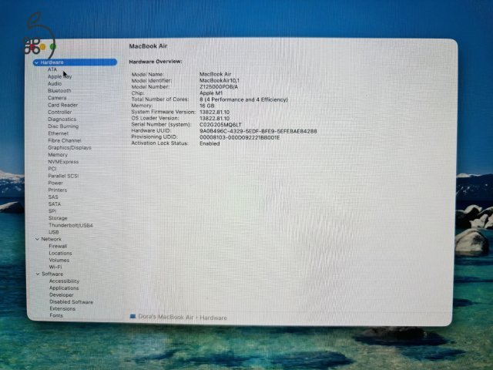Select SPI in the sidebar
Image resolution: width=493 pixels, height=370 pixels.
point(52,211)
